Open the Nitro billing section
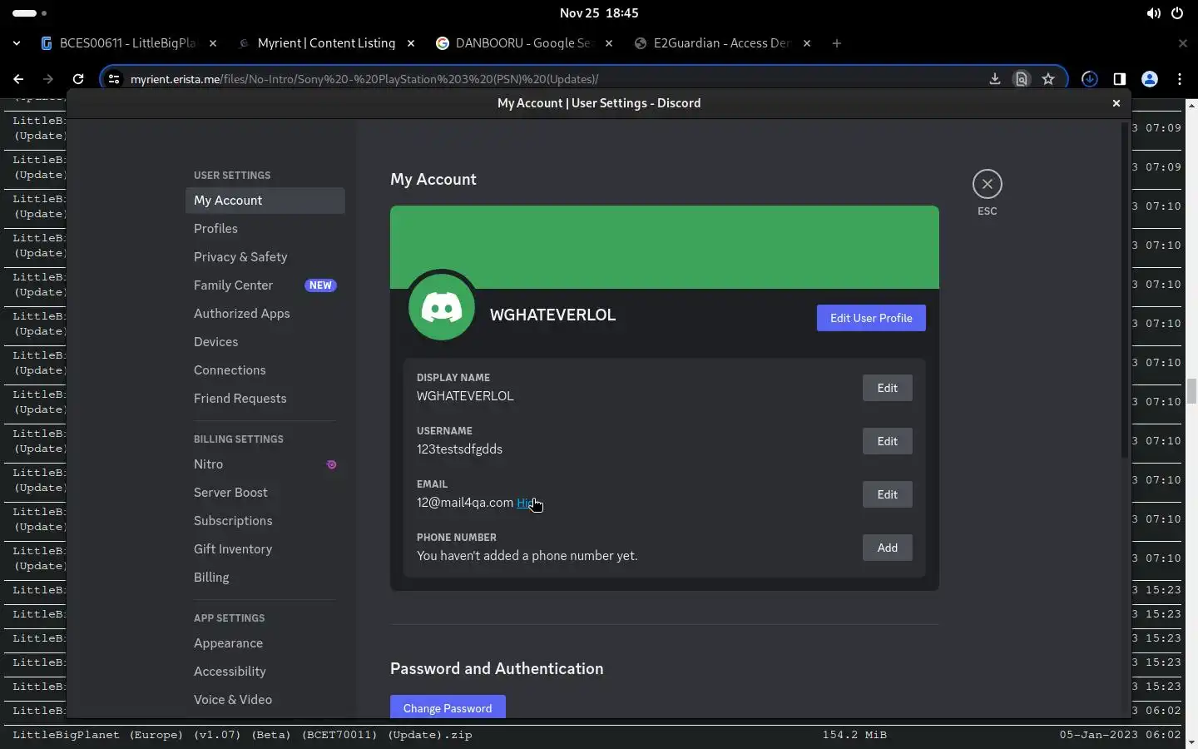This screenshot has width=1198, height=749. [x=265, y=464]
